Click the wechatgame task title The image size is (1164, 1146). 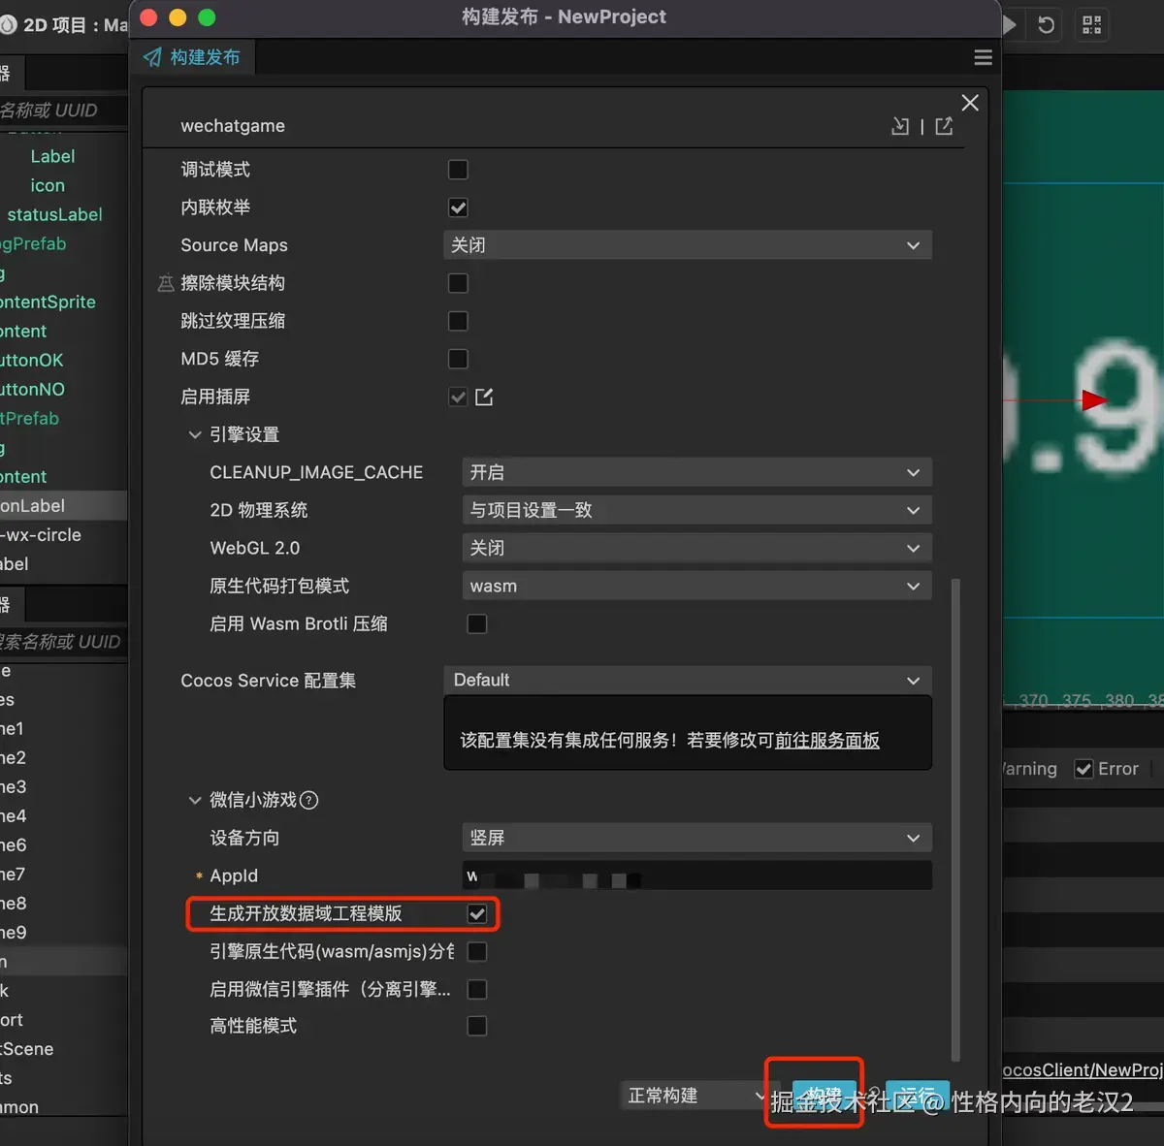[x=233, y=126]
